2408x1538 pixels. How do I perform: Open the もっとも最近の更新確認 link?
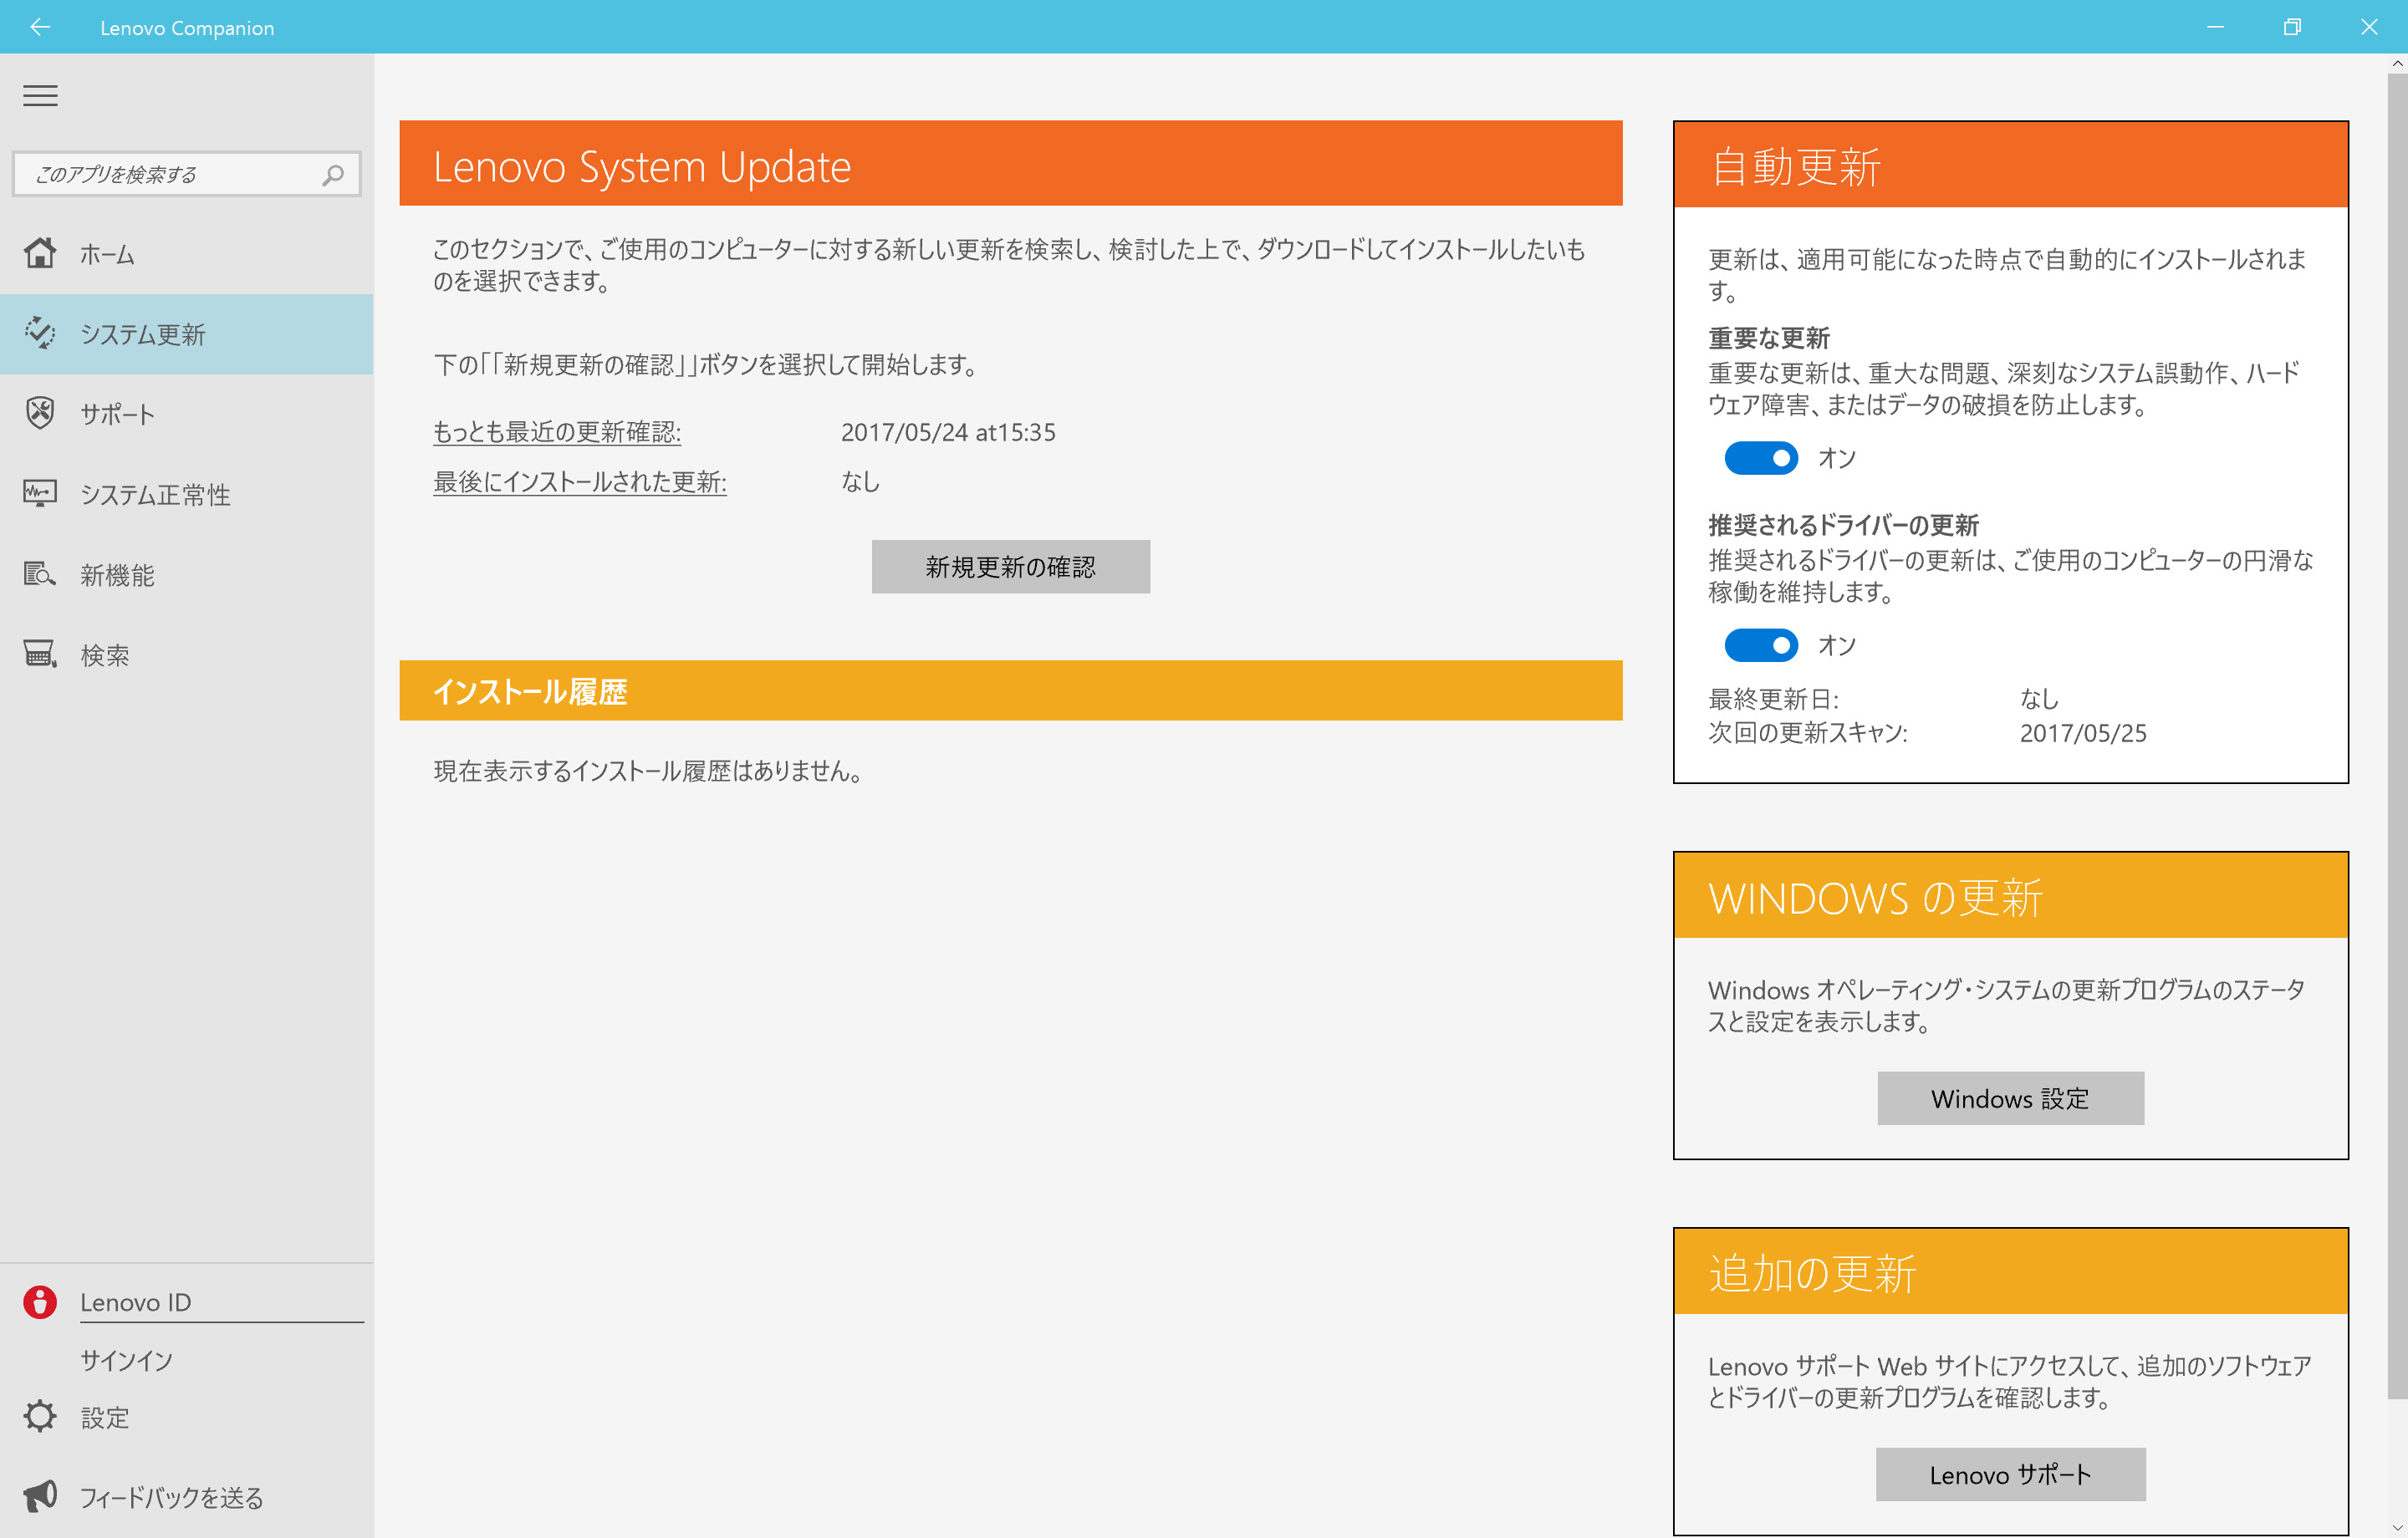pos(556,432)
